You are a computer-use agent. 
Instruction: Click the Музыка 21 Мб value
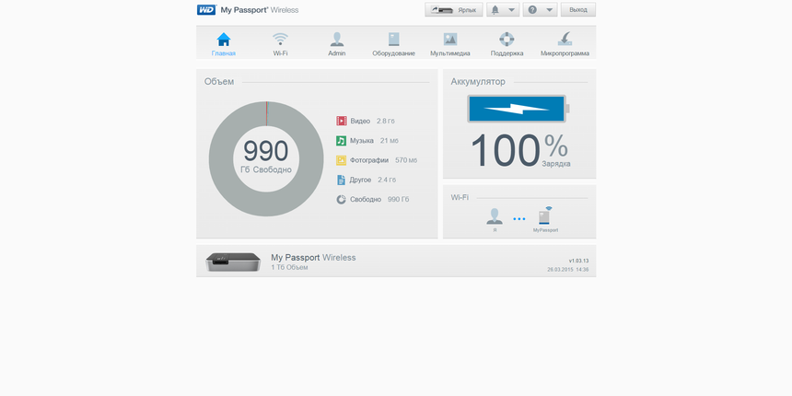(x=390, y=141)
